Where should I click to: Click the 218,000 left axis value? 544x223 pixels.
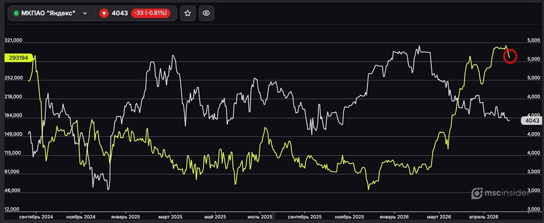13,97
